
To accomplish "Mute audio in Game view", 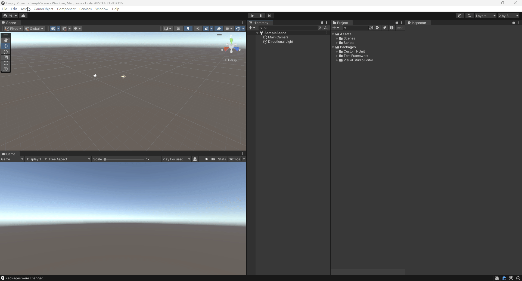I will (x=206, y=159).
